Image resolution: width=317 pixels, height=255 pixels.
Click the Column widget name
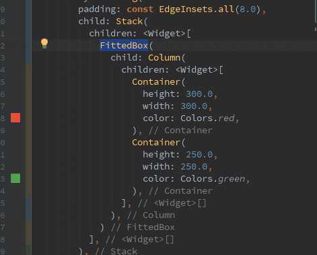click(x=164, y=58)
